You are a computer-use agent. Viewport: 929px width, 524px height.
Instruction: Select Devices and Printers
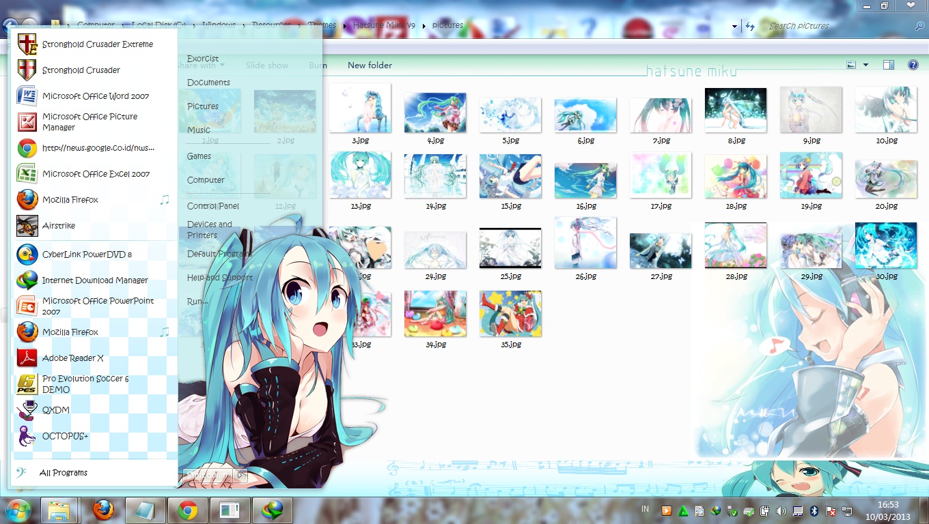(210, 229)
